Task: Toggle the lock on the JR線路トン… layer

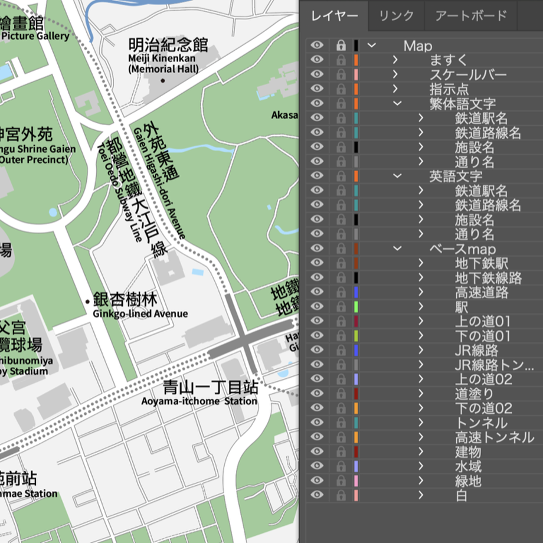Action: click(341, 365)
